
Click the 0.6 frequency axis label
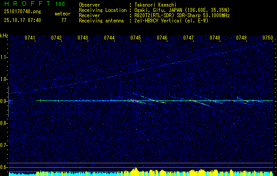coord(4,167)
